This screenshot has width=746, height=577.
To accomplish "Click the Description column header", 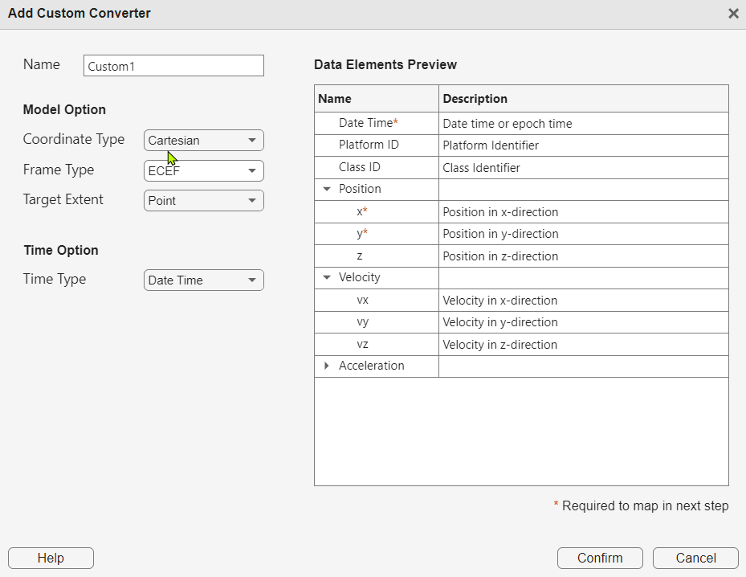I will pos(583,99).
